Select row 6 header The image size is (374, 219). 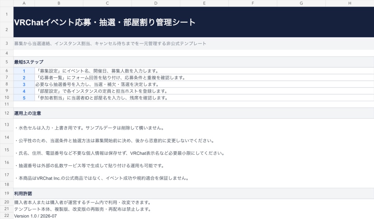coord(7,70)
